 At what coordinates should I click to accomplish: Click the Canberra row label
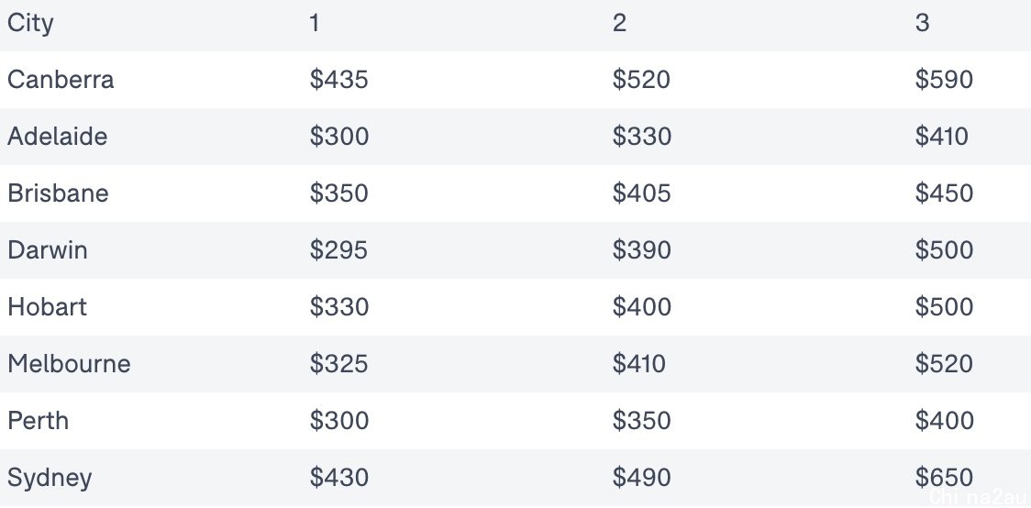click(x=61, y=80)
